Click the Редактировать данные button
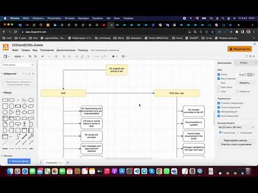 [236, 140]
